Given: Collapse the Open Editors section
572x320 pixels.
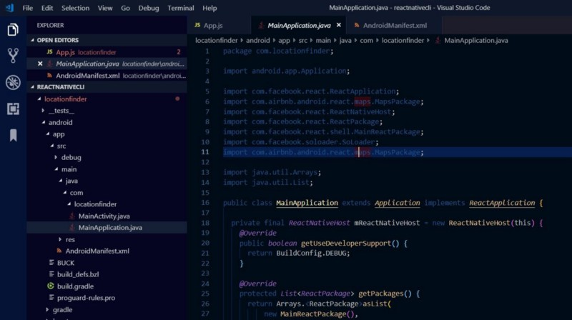Looking at the screenshot, I should [x=31, y=41].
